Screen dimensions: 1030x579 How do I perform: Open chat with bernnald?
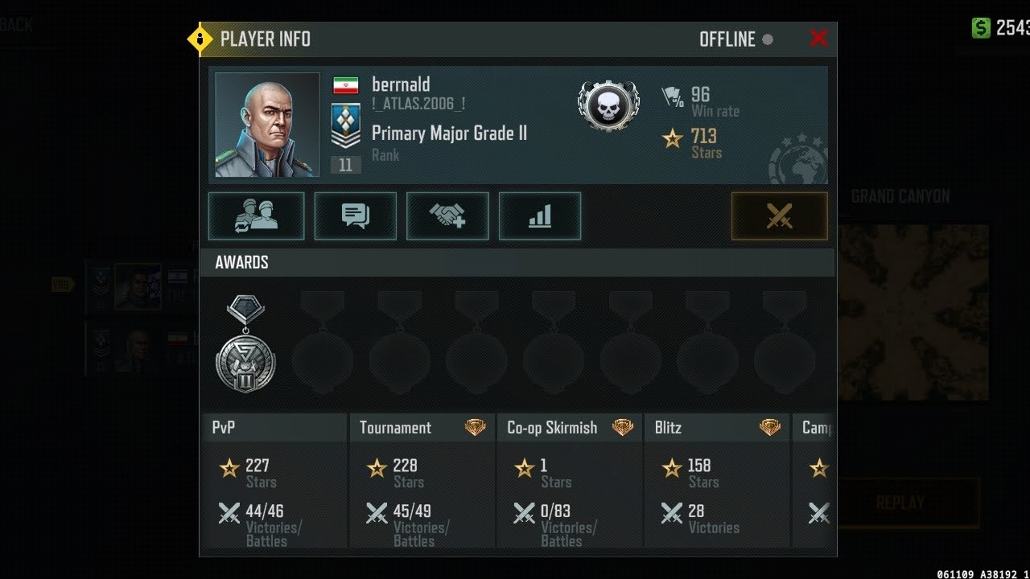[x=355, y=216]
